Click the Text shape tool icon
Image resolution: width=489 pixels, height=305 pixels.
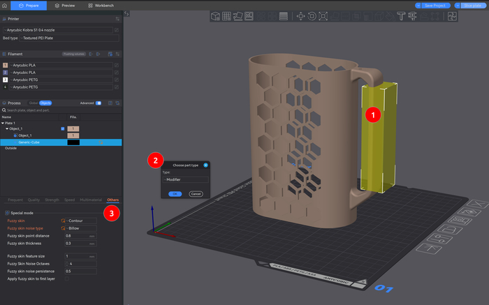point(402,16)
